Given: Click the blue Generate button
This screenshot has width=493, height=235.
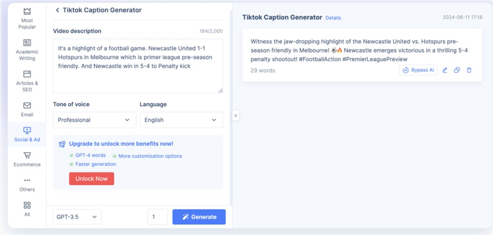Looking at the screenshot, I should tap(199, 217).
